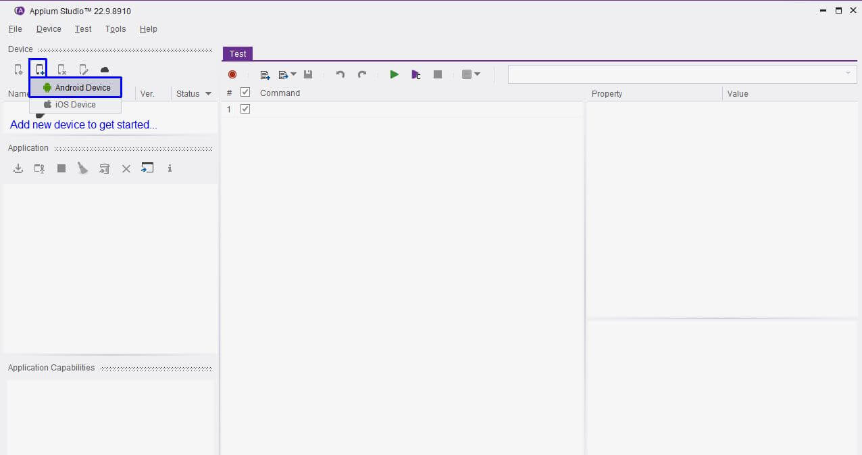The height and width of the screenshot is (455, 862).
Task: Toggle the Command header select-all checkbox
Action: click(x=245, y=93)
